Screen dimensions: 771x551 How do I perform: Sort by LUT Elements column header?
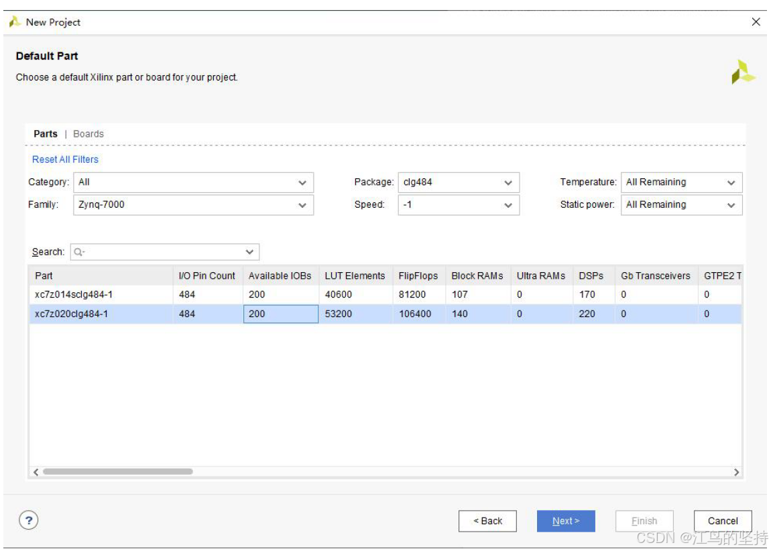tap(355, 275)
